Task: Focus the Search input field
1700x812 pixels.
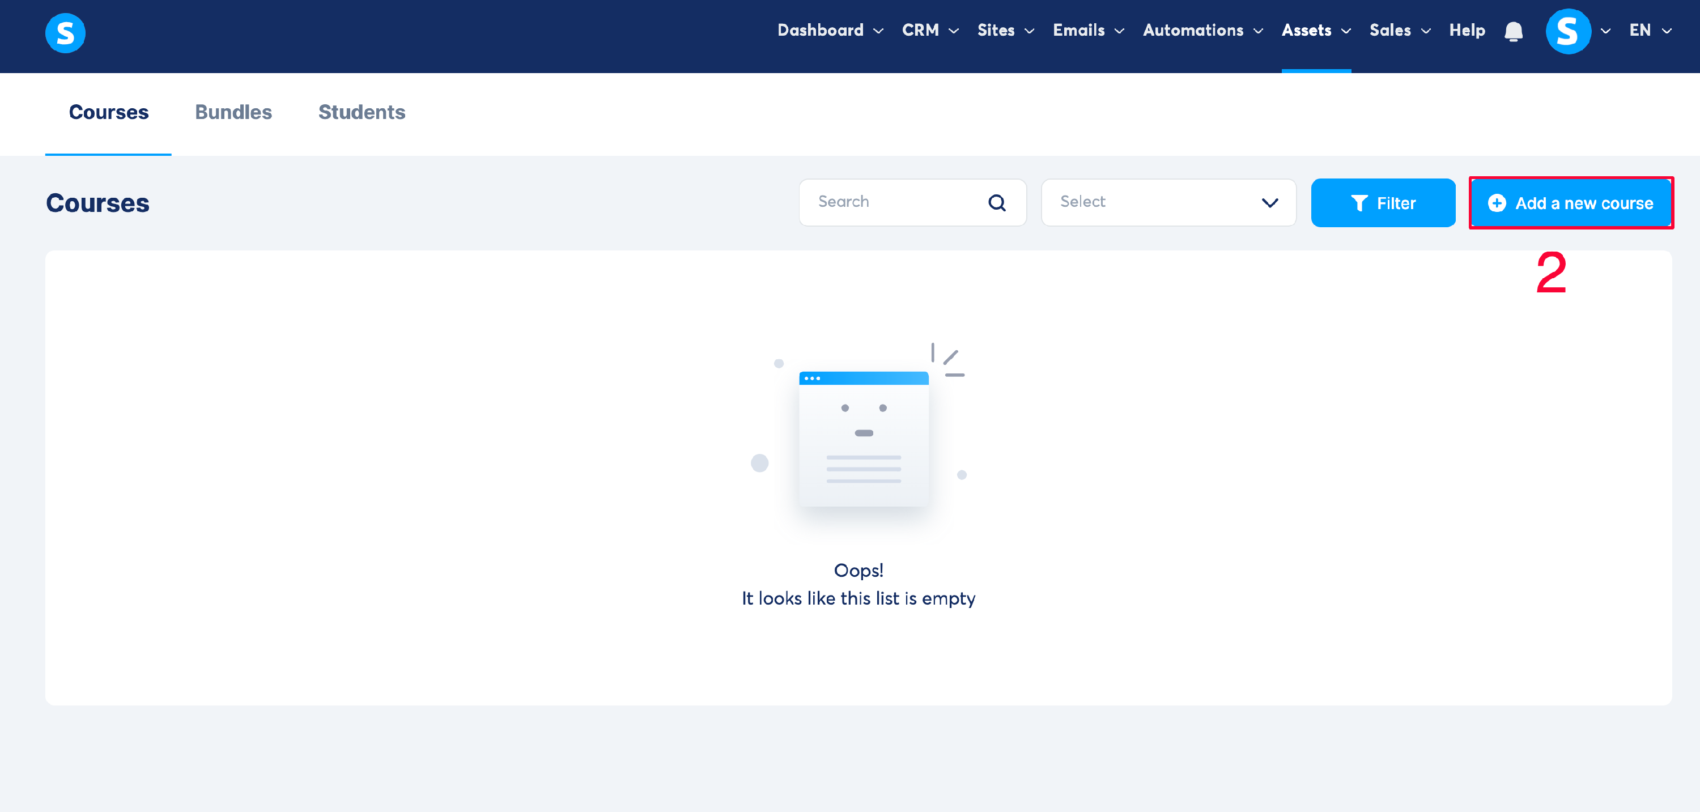Action: (x=913, y=203)
